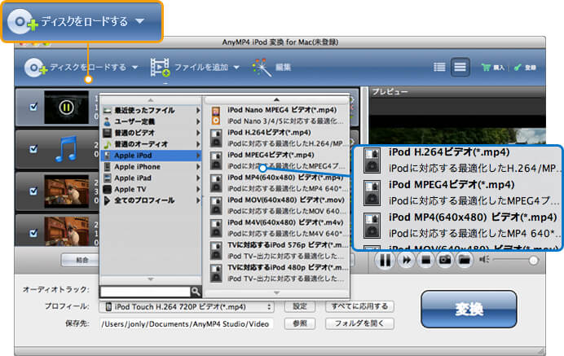Image resolution: width=564 pixels, height=356 pixels.
Task: Click the iPod Nano device icon
Action: [216, 116]
